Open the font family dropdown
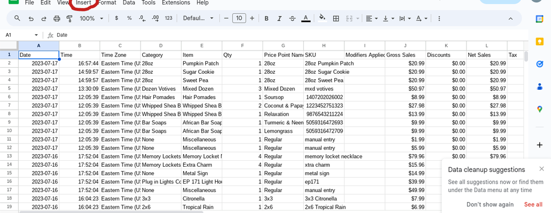The height and width of the screenshot is (213, 551). [x=198, y=18]
